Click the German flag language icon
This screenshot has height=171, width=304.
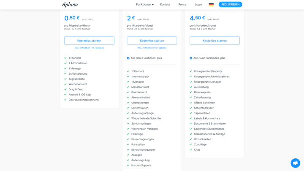[211, 5]
